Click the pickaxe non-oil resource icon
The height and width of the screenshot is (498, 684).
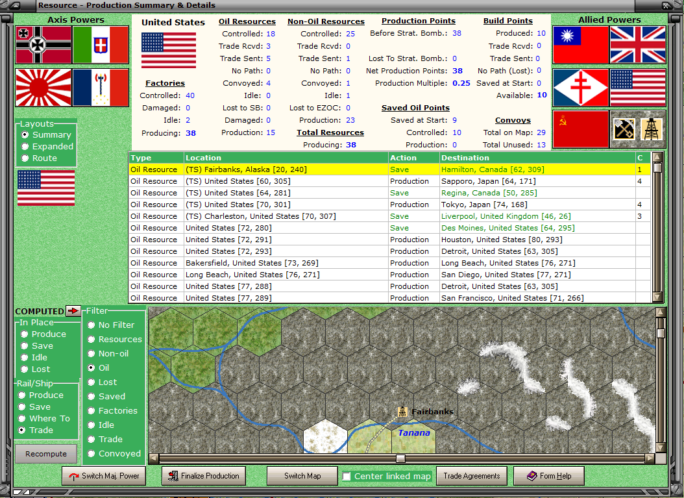pos(624,129)
